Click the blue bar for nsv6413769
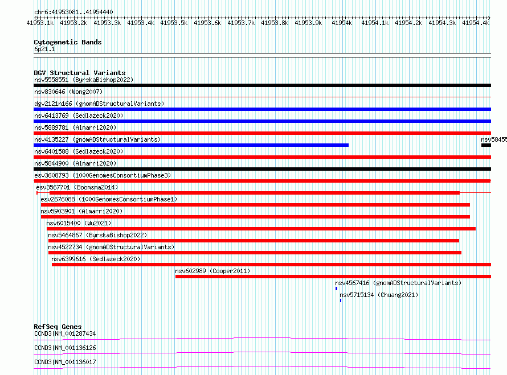Screen dimensions: 507x375 (262, 121)
